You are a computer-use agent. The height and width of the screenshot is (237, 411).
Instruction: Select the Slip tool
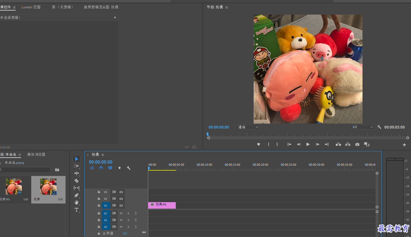pyautogui.click(x=77, y=188)
